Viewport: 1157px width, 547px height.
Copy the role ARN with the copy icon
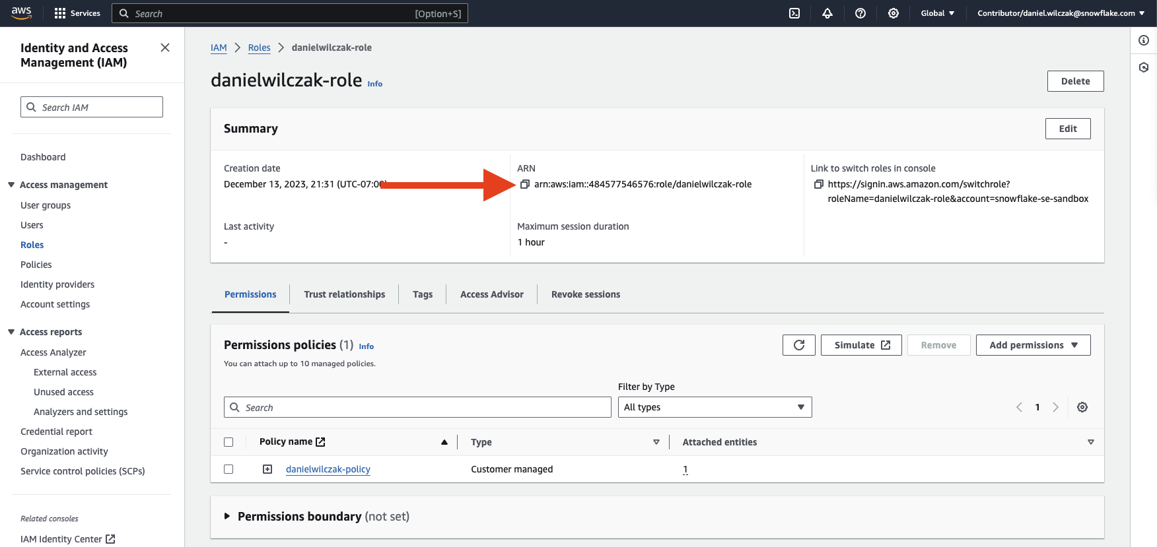tap(524, 185)
